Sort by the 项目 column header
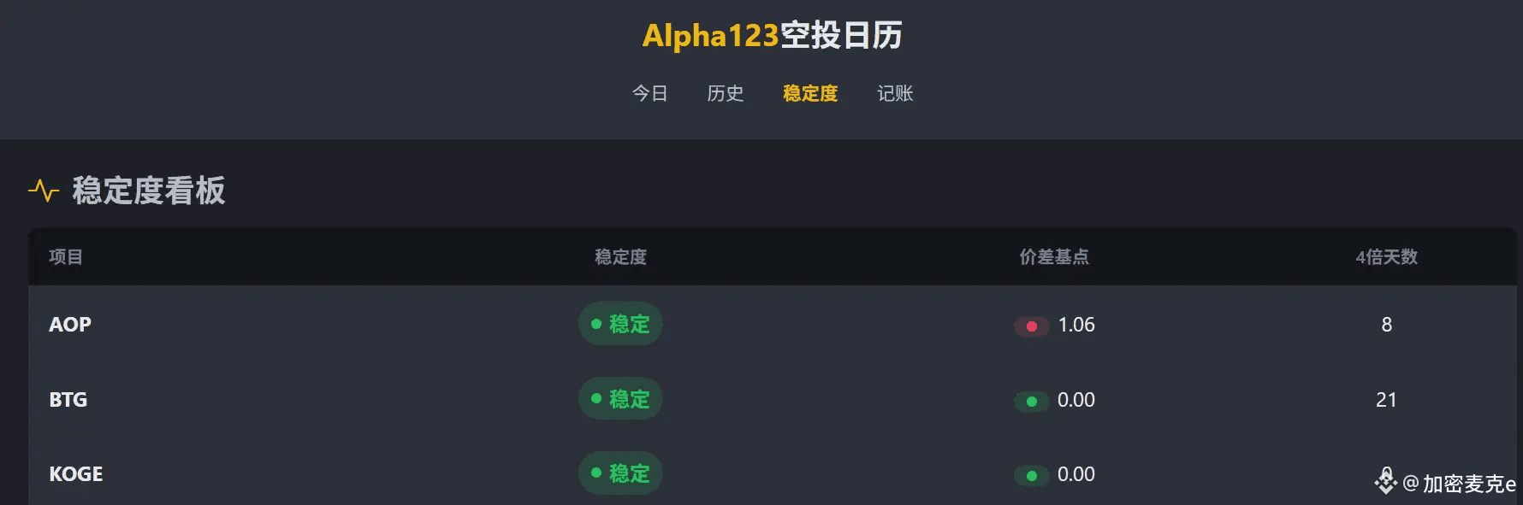The width and height of the screenshot is (1523, 505). point(66,257)
